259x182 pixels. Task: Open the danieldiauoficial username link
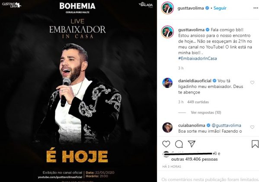[195, 81]
